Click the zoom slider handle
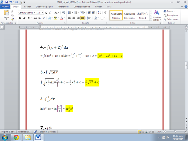This screenshot has width=188, height=141. [x=175, y=132]
